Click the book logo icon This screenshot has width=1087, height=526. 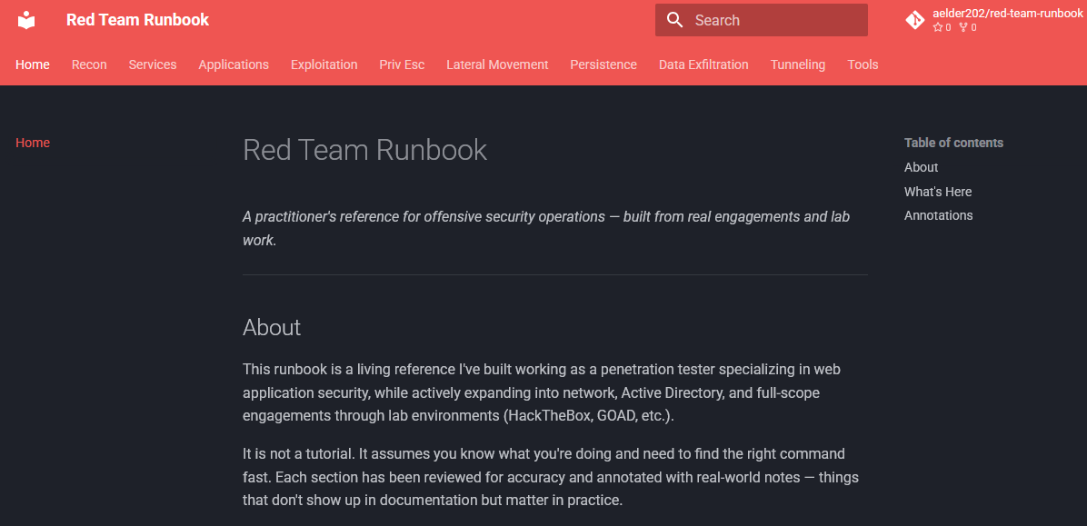coord(26,19)
